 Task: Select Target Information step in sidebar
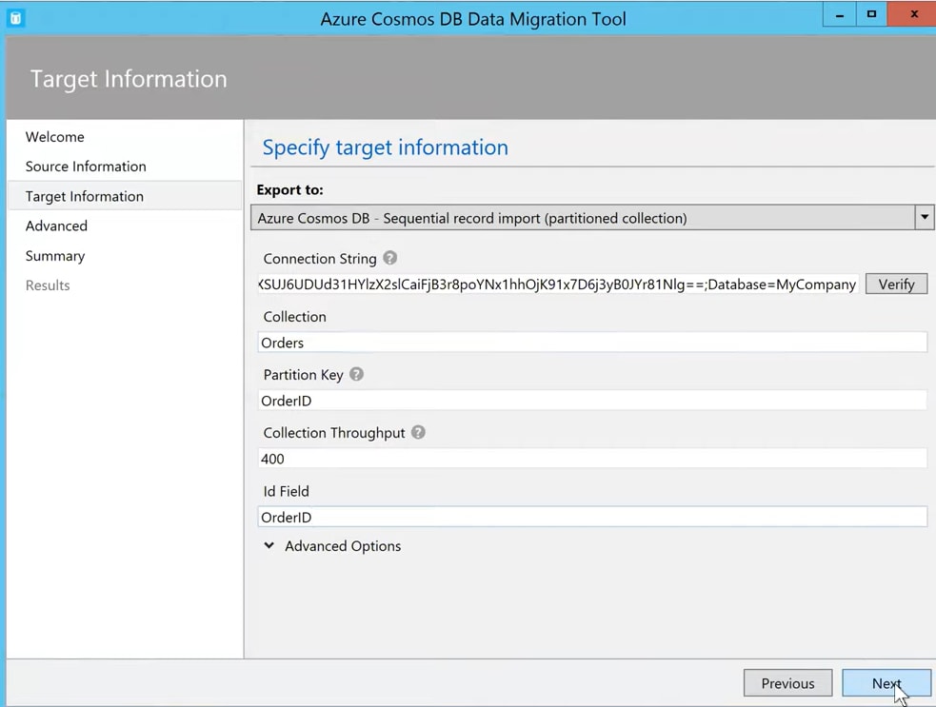coord(126,196)
